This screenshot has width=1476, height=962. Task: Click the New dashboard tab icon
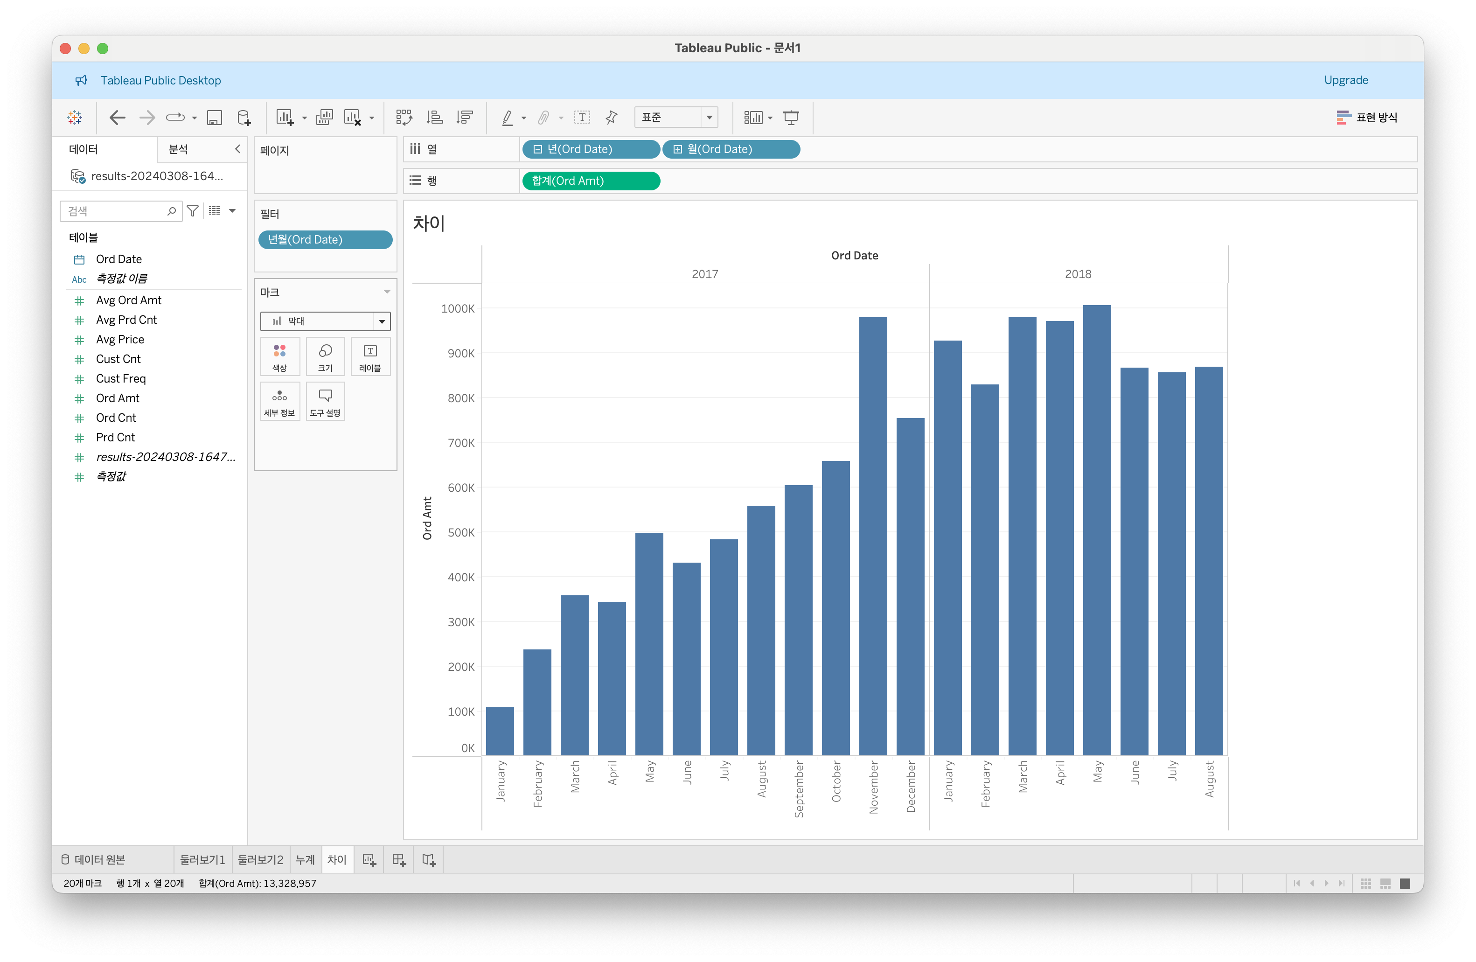[x=399, y=860]
